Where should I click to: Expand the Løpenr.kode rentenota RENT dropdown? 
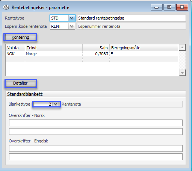point(72,26)
